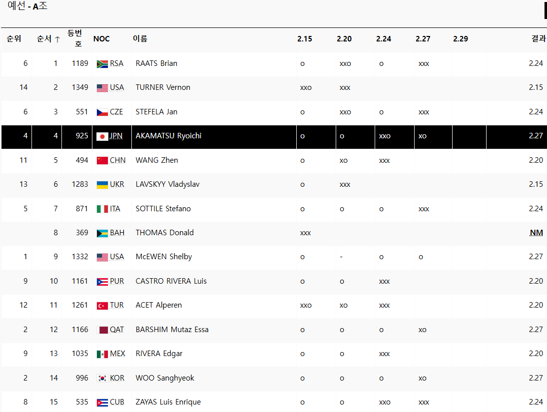Select the highlighted AKAMATSU Ryoichi row
The width and height of the screenshot is (547, 412).
pos(168,136)
